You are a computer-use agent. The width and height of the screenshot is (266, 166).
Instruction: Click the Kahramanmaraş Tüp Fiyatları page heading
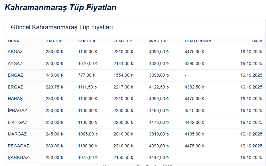click(x=60, y=8)
